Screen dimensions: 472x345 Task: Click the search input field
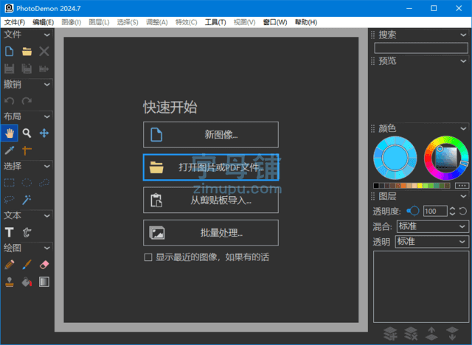click(421, 48)
